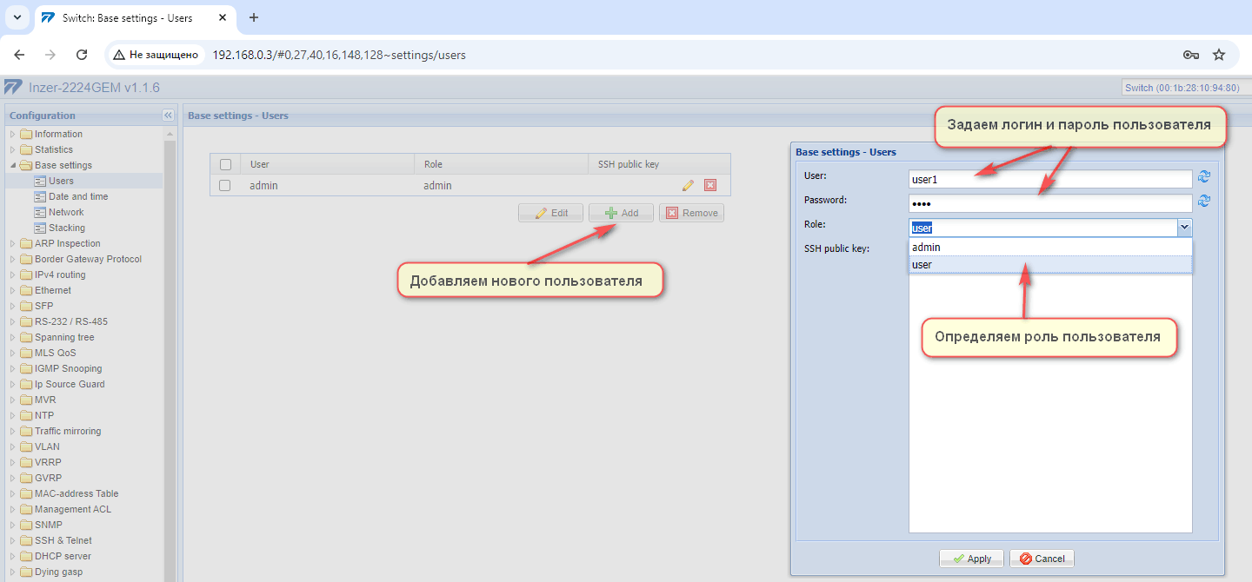This screenshot has height=582, width=1252.
Task: Expand the VLAN tree folder
Action: 13,446
